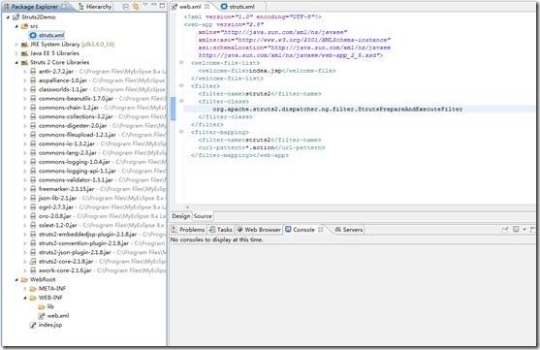The height and width of the screenshot is (350, 540).
Task: Click struts2-core-2.1.8.jar icon
Action: 33,262
